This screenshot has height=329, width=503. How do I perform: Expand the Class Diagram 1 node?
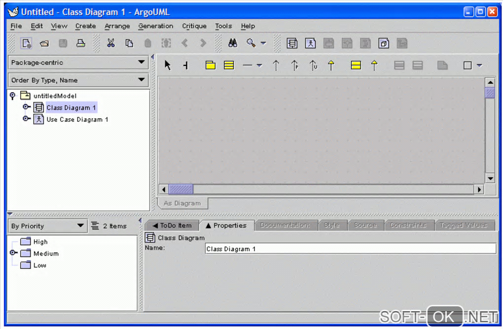pos(27,107)
